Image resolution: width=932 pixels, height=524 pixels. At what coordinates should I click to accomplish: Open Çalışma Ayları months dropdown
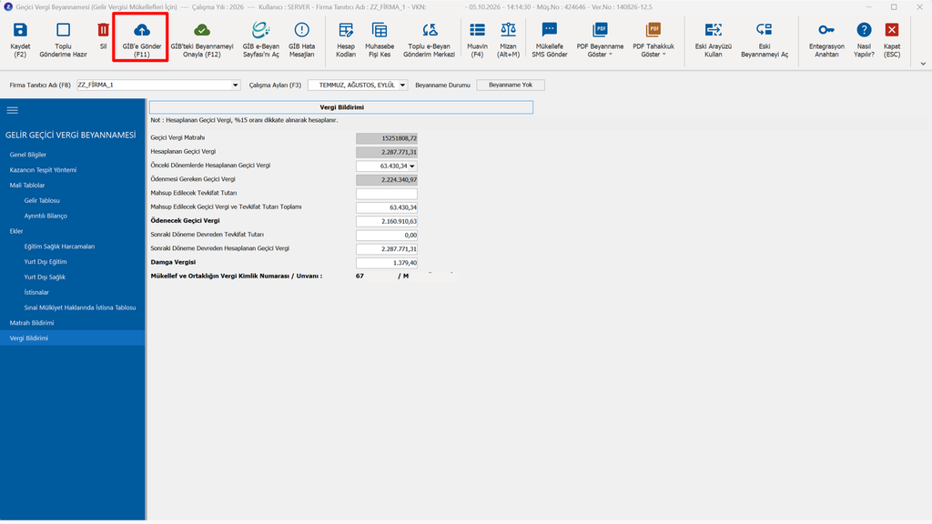tap(402, 85)
